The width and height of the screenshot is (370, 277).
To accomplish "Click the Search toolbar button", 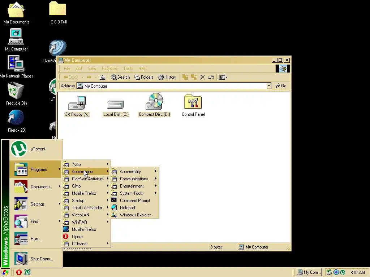I will [120, 77].
